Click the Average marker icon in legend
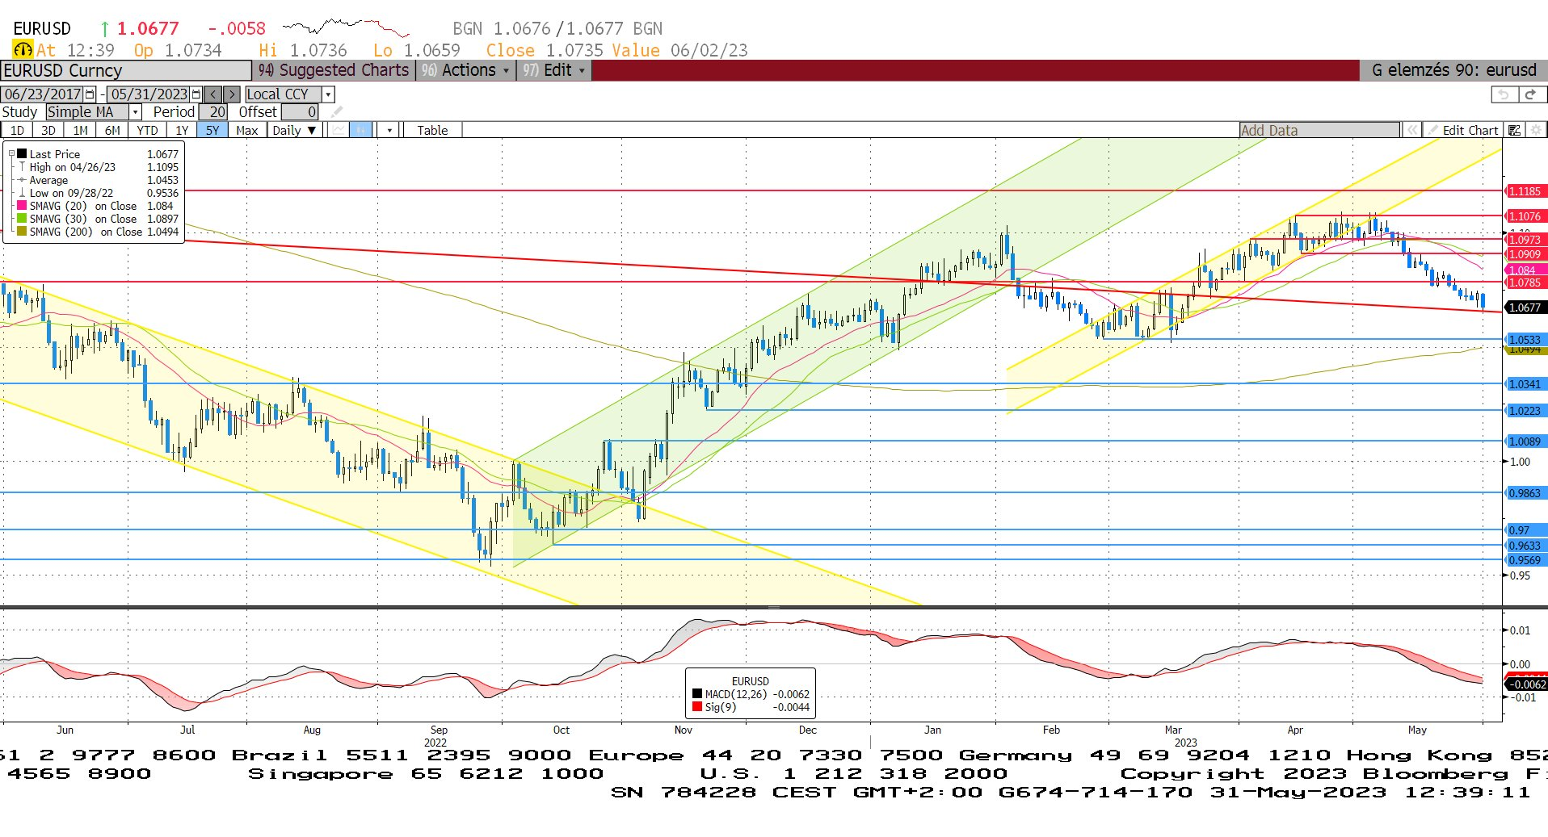 pos(23,180)
